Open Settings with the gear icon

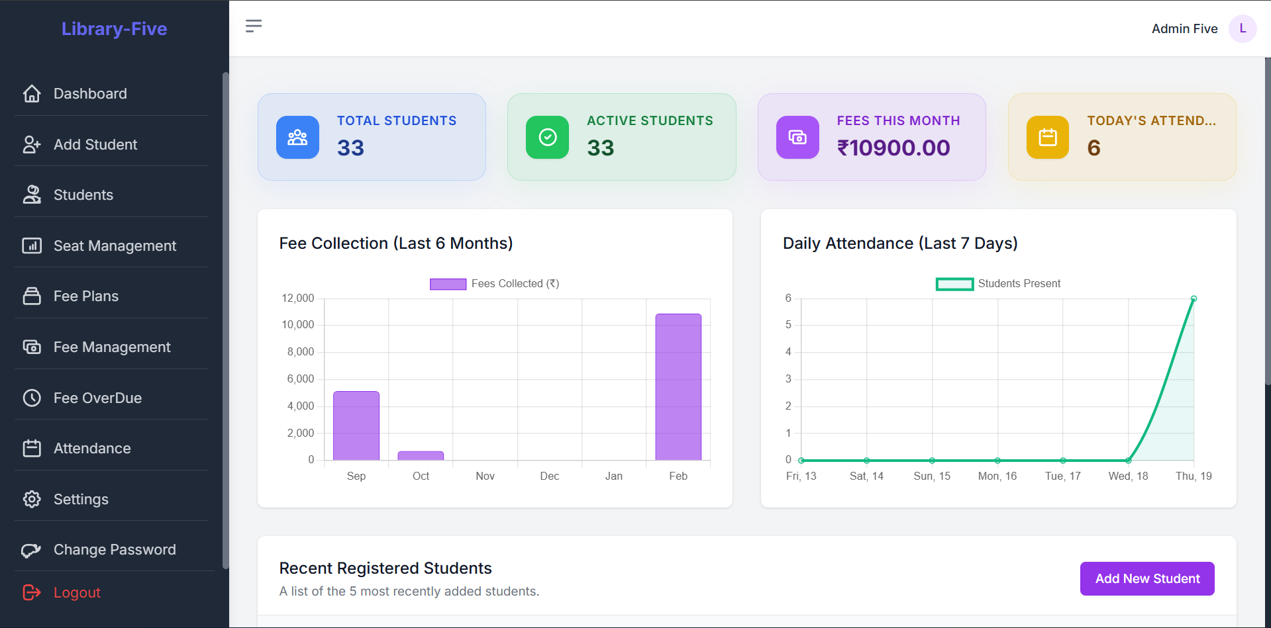click(x=32, y=499)
